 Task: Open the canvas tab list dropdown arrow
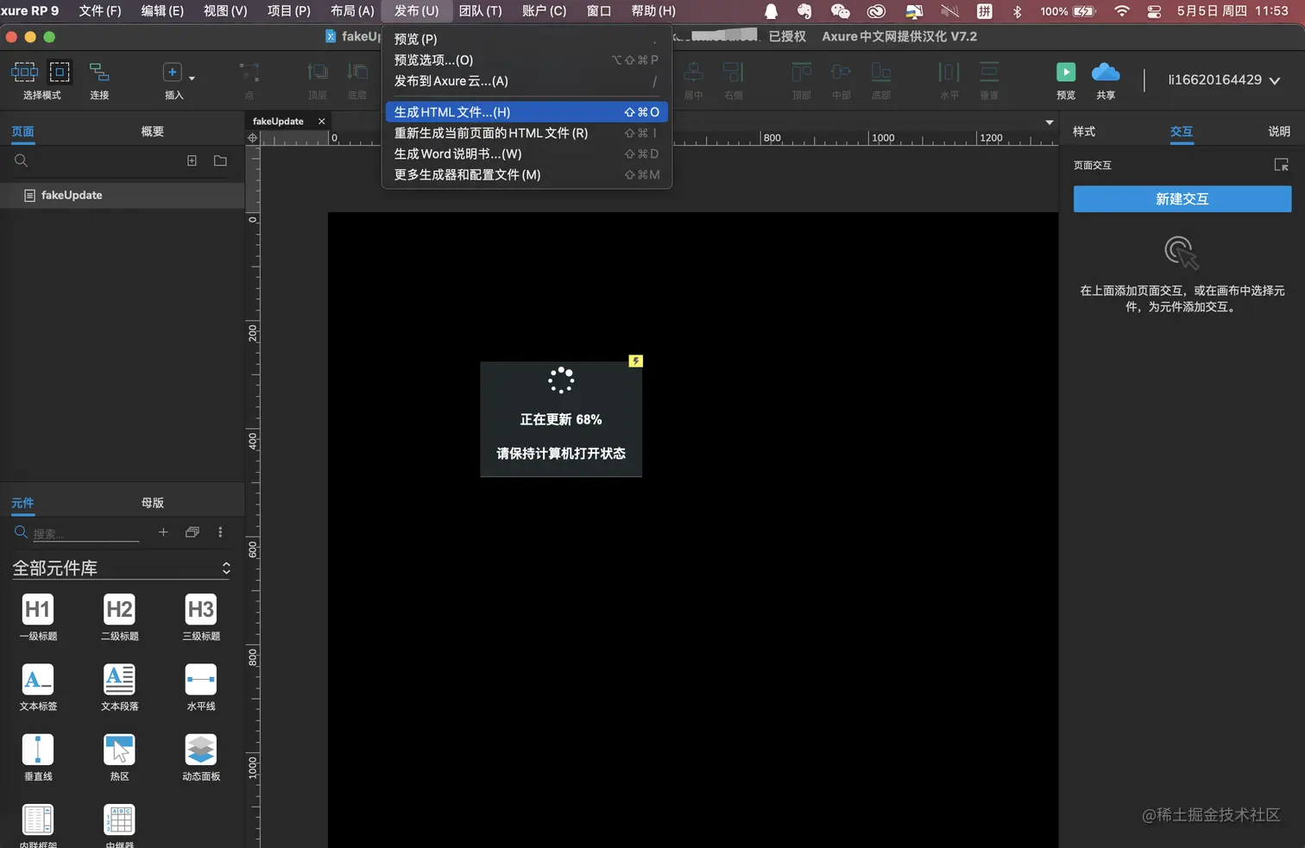(x=1050, y=122)
